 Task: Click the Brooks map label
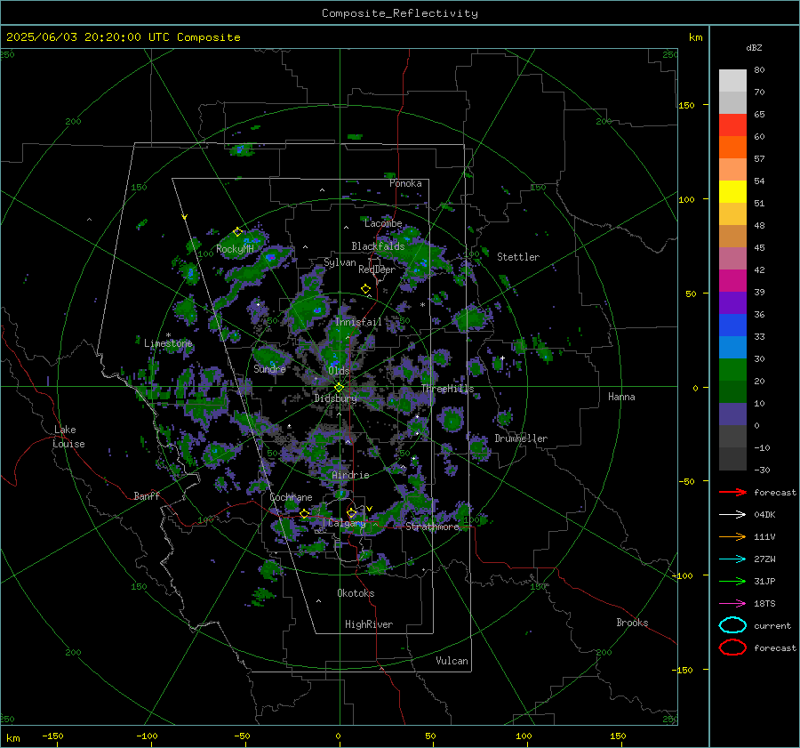pos(632,623)
